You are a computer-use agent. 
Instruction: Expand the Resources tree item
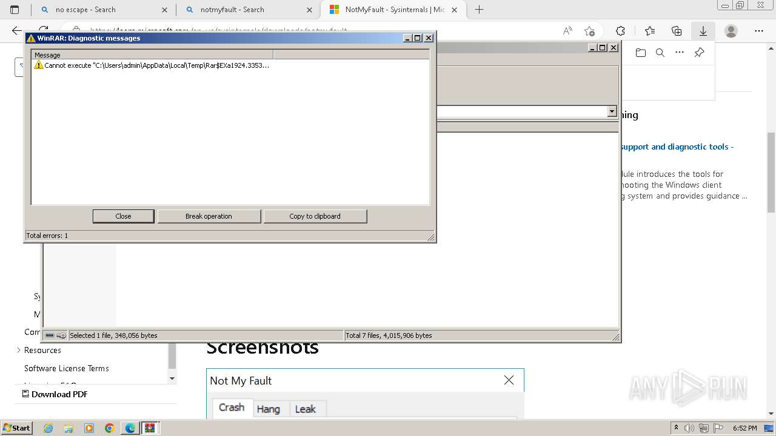coord(19,350)
